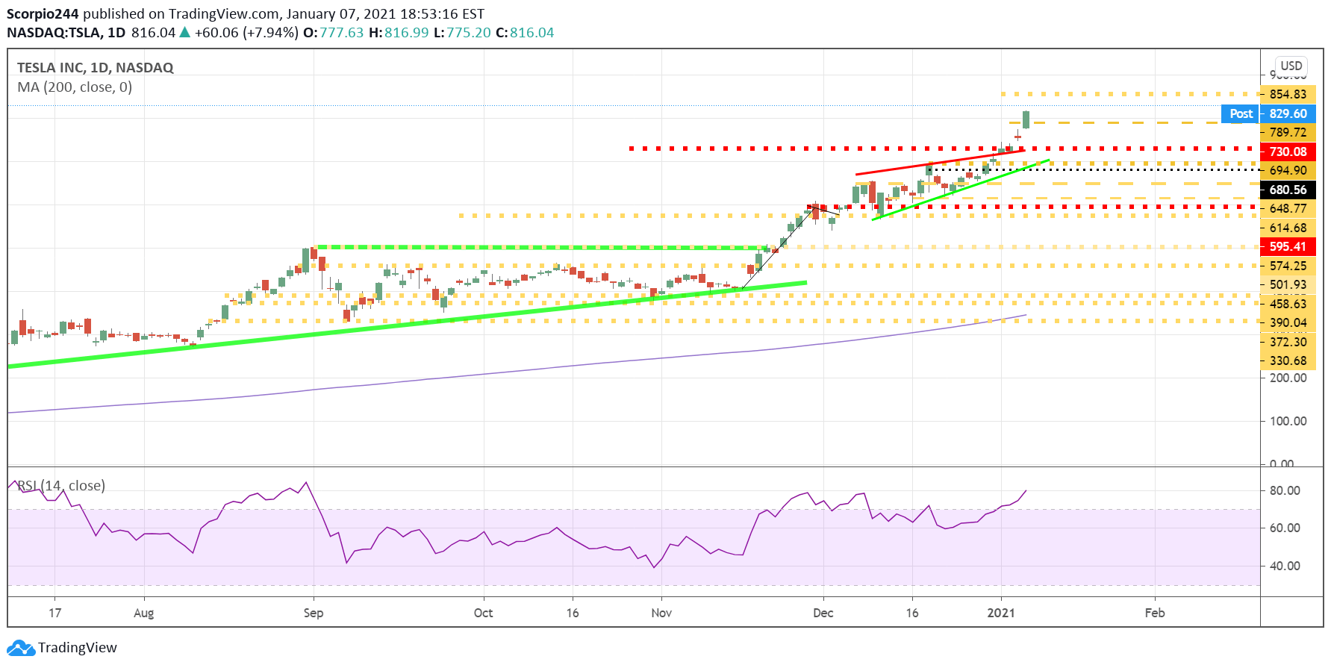
Task: Click the Scorpio244 author name
Action: (43, 13)
